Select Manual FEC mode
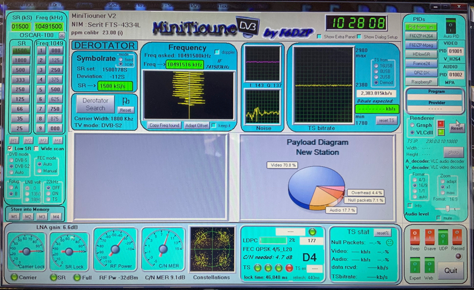 coord(40,170)
